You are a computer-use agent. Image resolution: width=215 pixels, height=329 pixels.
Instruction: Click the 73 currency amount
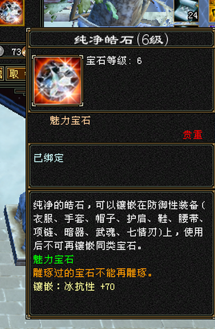[16, 52]
